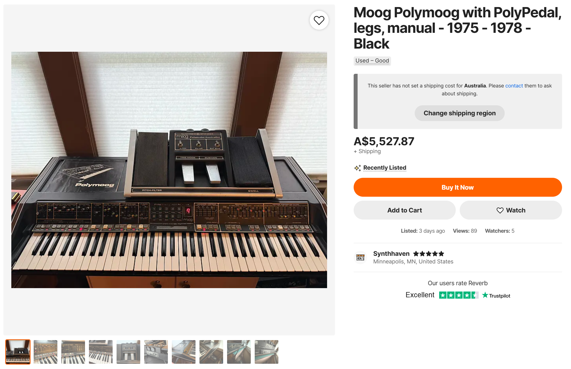
Task: Open the contact seller link
Action: click(514, 86)
